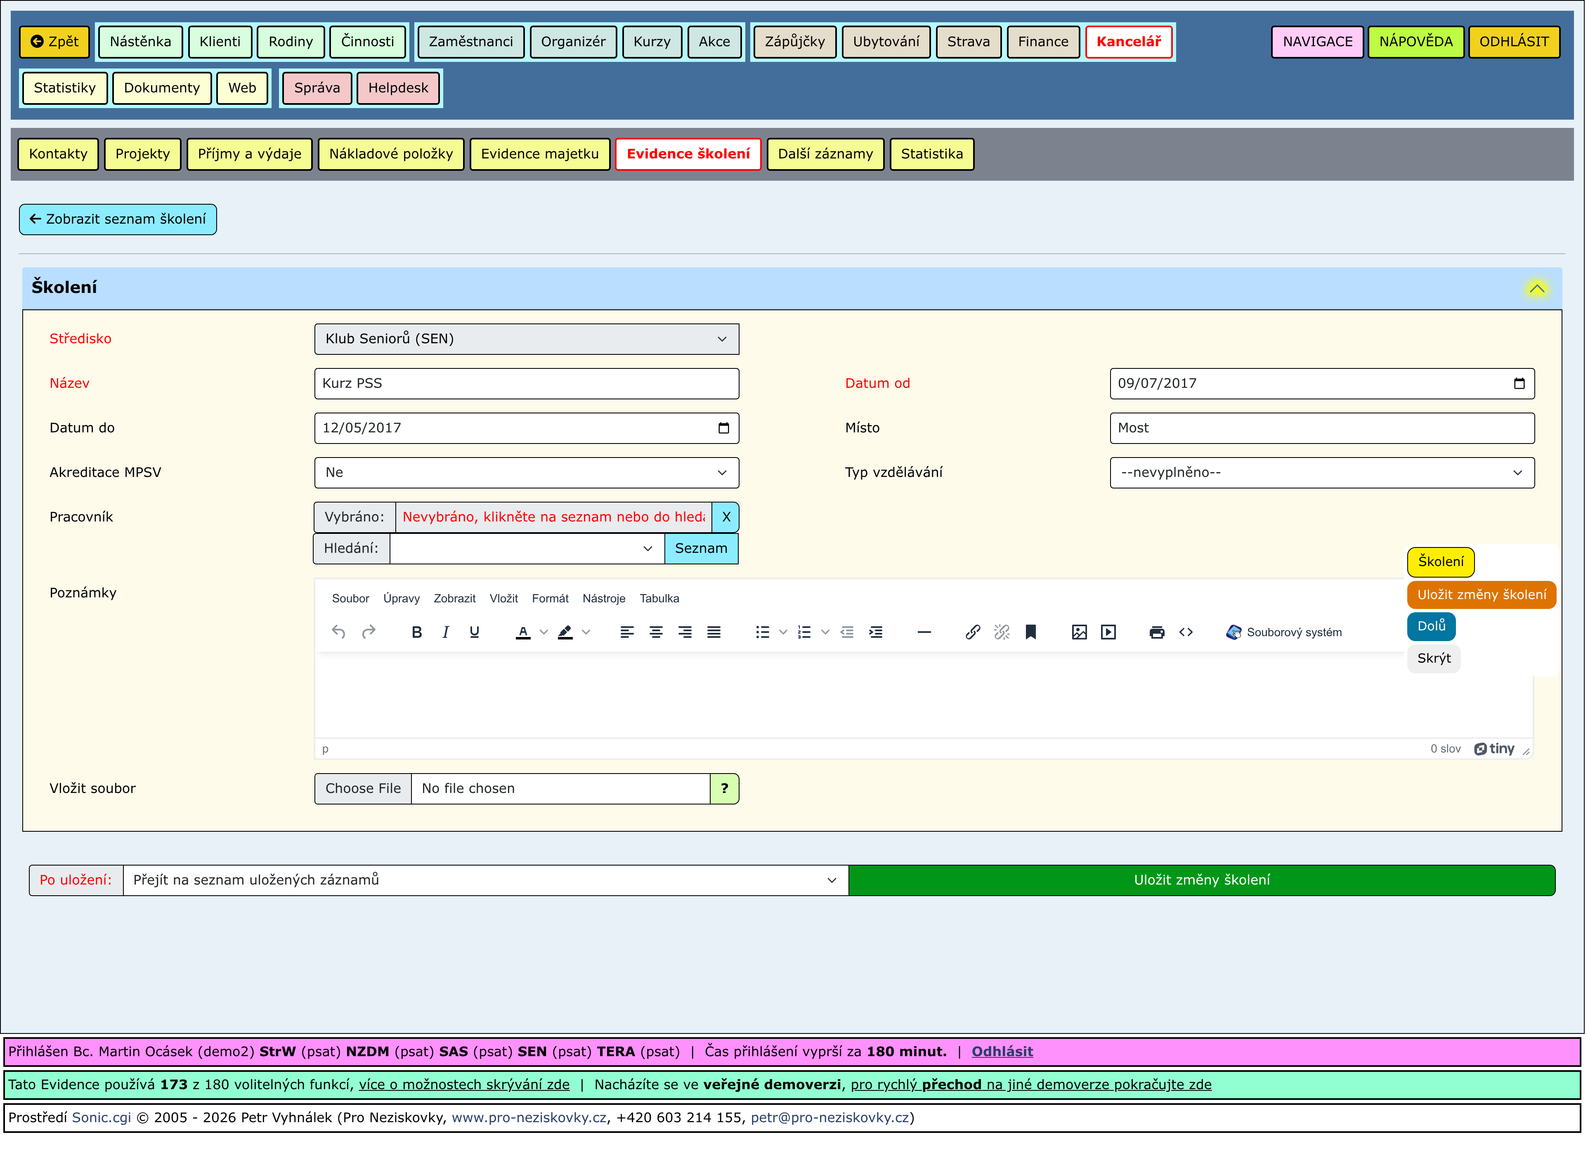The width and height of the screenshot is (1588, 1156).
Task: Click the Italic formatting icon
Action: [445, 633]
